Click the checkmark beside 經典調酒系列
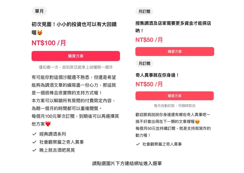Viewport: 244px width, 173px height. pyautogui.click(x=34, y=134)
